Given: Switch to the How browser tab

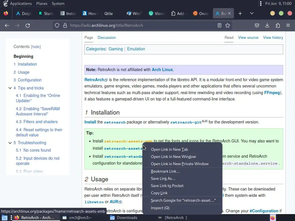Looking at the screenshot, I should point(90,13).
